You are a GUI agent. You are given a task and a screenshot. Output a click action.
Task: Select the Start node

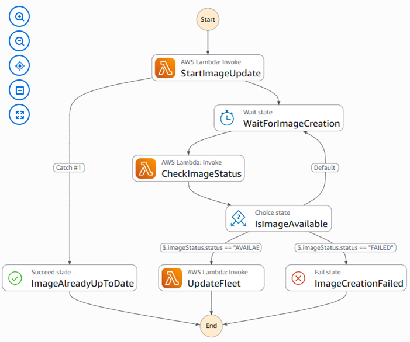coord(208,19)
